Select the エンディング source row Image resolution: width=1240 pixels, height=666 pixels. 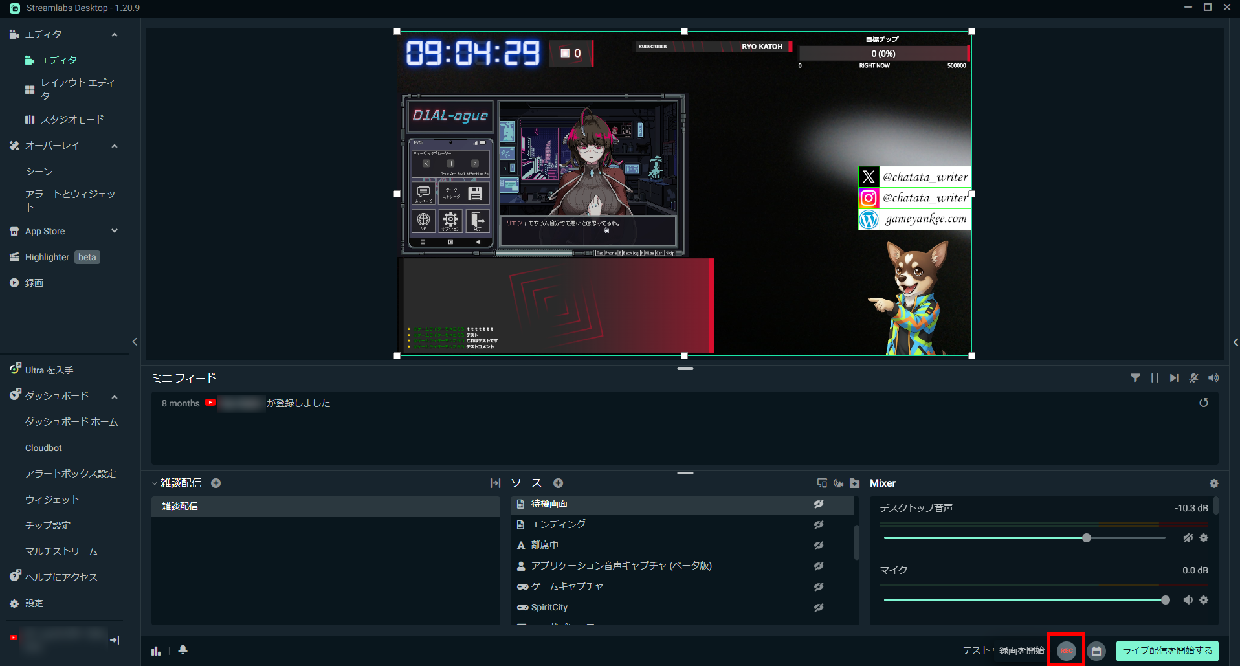click(682, 524)
